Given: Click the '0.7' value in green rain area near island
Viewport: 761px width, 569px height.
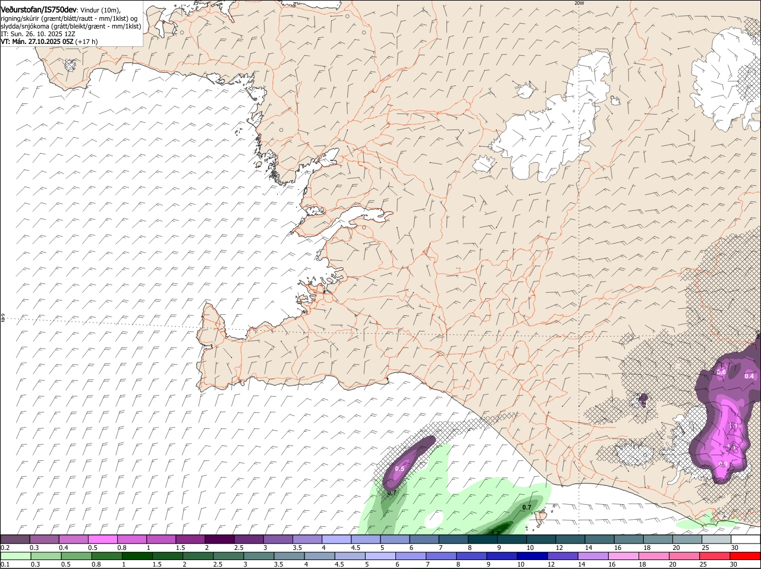Looking at the screenshot, I should (527, 507).
